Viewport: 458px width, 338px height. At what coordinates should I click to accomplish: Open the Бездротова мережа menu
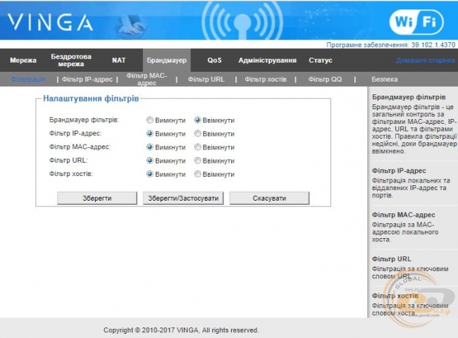point(71,60)
